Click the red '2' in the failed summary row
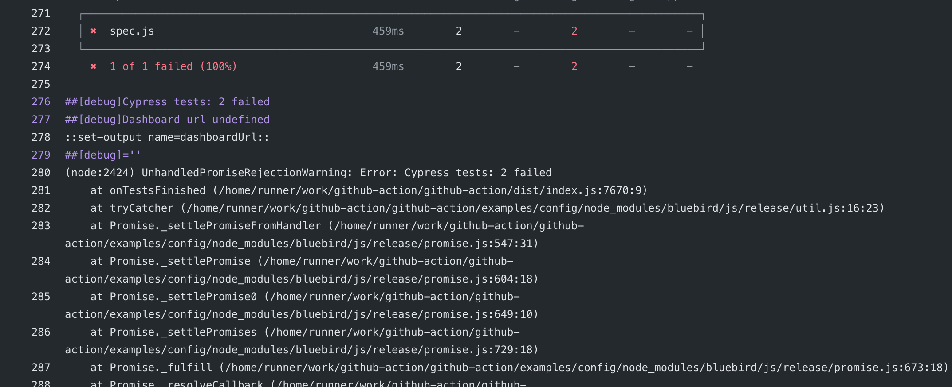The height and width of the screenshot is (387, 952). 574,66
